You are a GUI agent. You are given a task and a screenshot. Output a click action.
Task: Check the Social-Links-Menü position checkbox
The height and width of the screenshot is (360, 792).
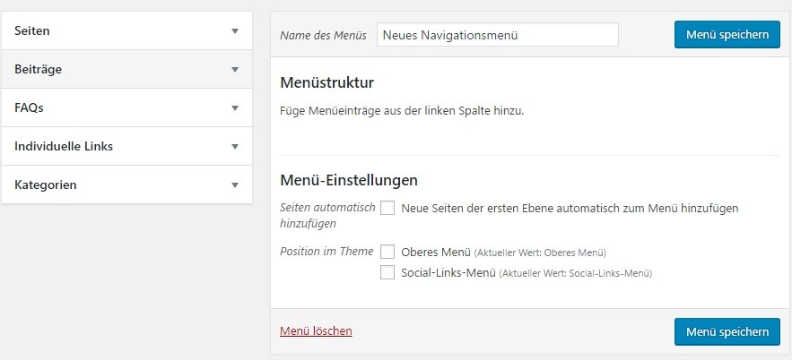387,273
